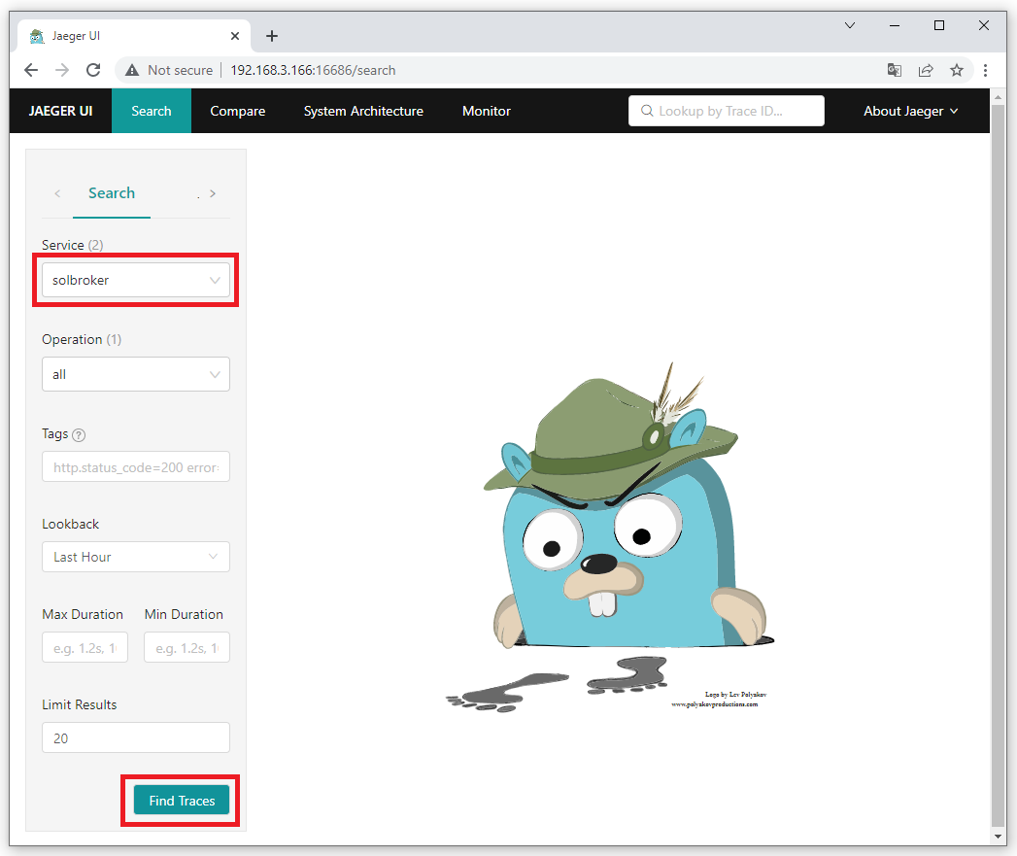Click the share page icon in address bar
The image size is (1017, 856).
926,70
